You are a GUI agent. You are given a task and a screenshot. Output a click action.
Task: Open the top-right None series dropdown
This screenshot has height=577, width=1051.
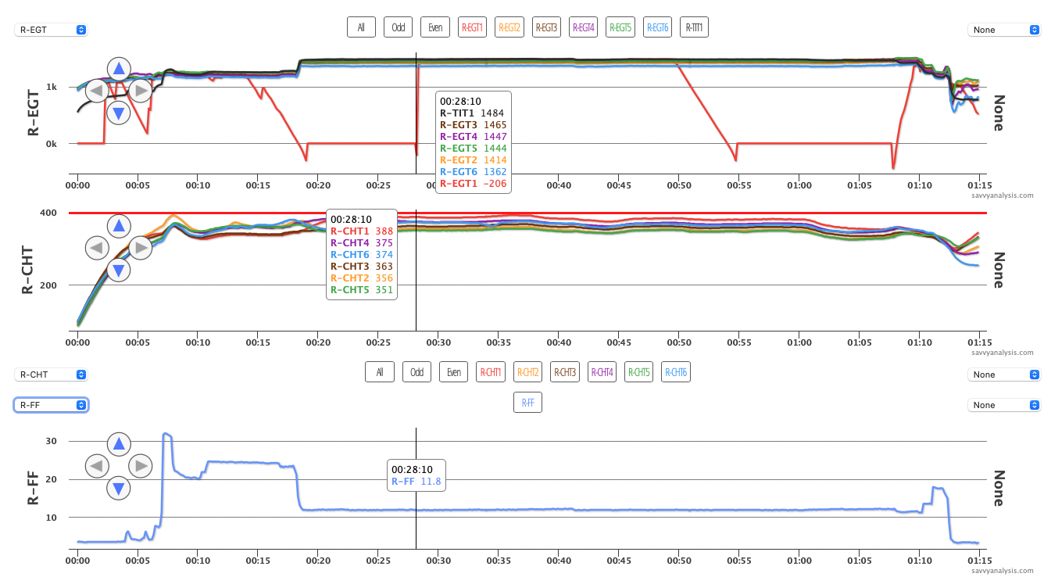pyautogui.click(x=1004, y=30)
